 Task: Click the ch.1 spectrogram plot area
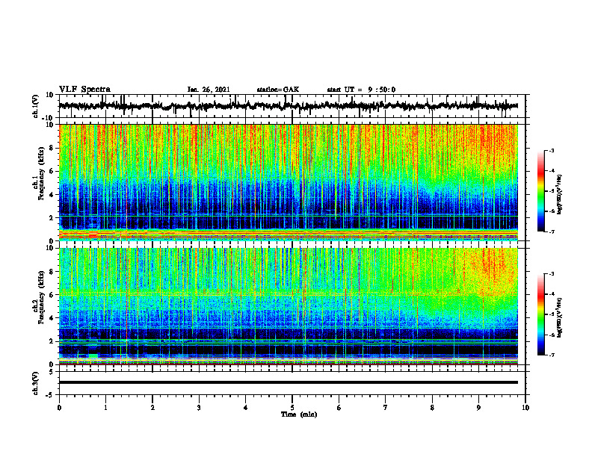pyautogui.click(x=289, y=182)
